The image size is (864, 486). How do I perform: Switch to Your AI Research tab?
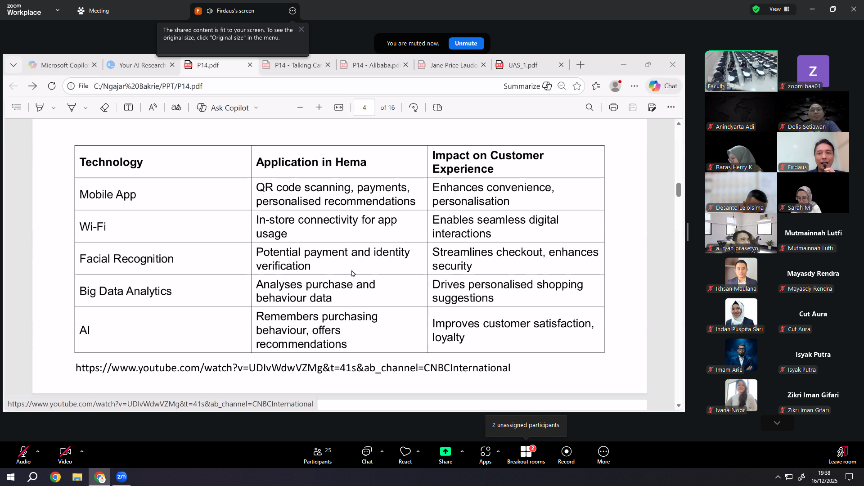click(x=140, y=65)
